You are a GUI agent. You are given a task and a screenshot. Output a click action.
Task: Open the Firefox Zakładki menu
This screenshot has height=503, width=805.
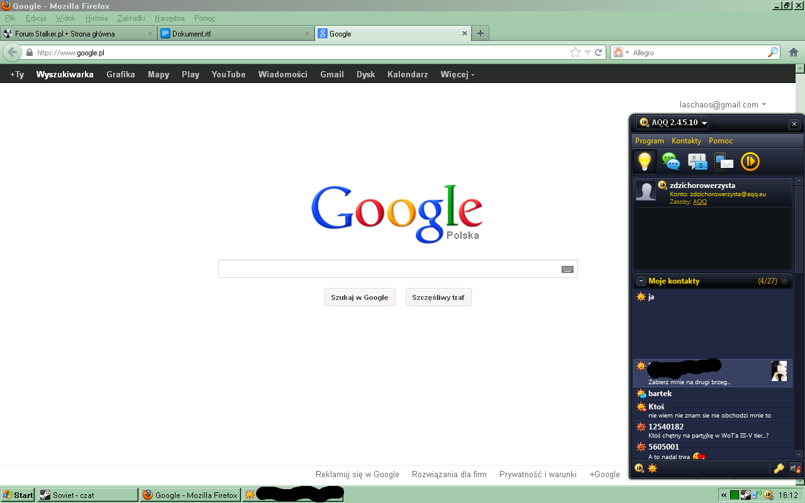point(131,18)
